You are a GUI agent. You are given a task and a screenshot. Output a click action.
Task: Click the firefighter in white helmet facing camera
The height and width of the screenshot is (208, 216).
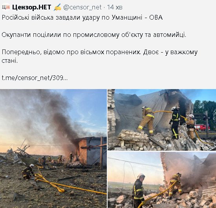(139, 191)
